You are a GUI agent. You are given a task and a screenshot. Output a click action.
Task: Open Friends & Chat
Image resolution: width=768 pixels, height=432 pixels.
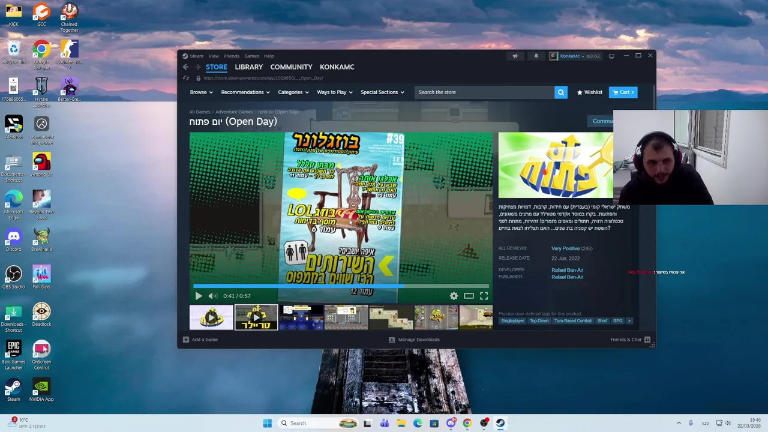coord(630,340)
